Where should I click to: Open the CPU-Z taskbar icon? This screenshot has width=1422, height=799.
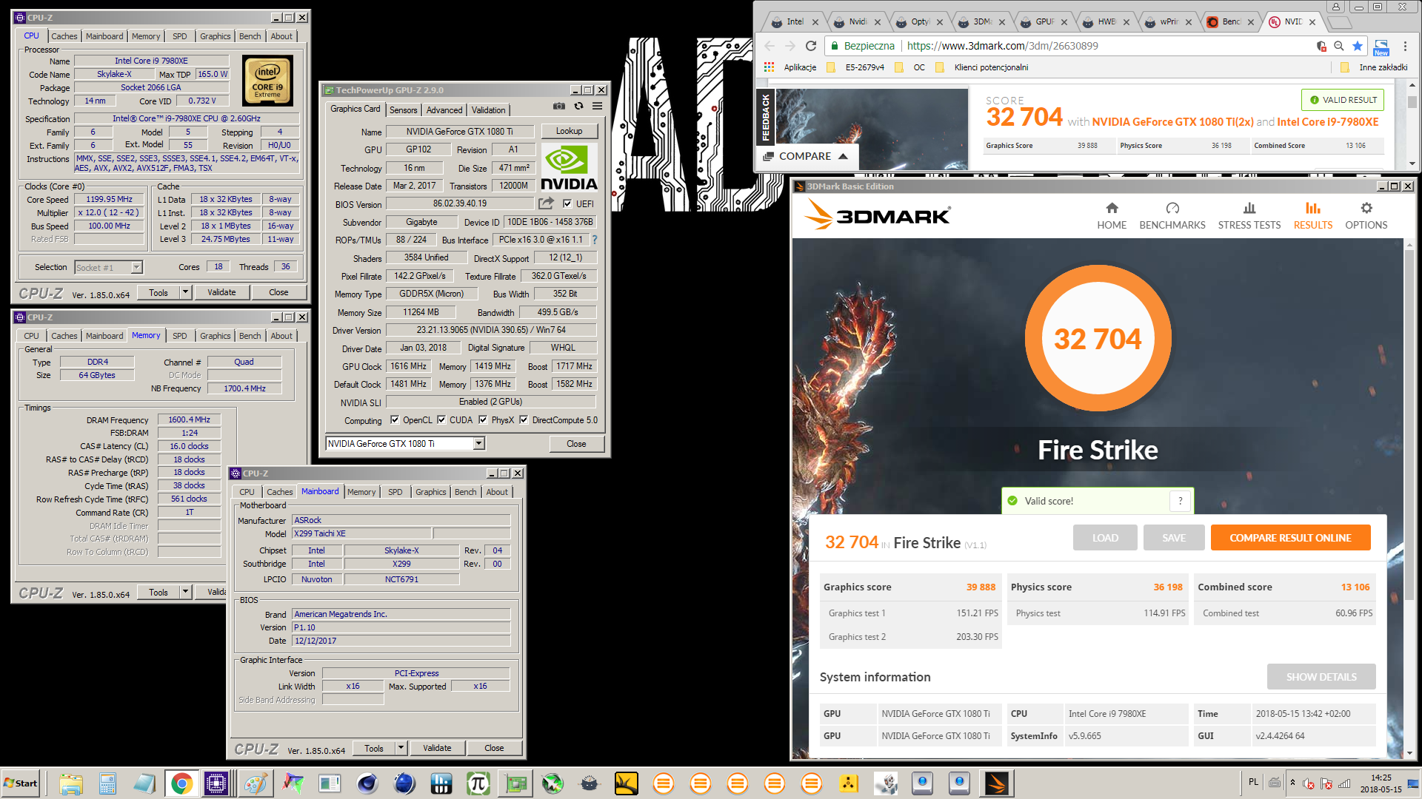pyautogui.click(x=217, y=783)
